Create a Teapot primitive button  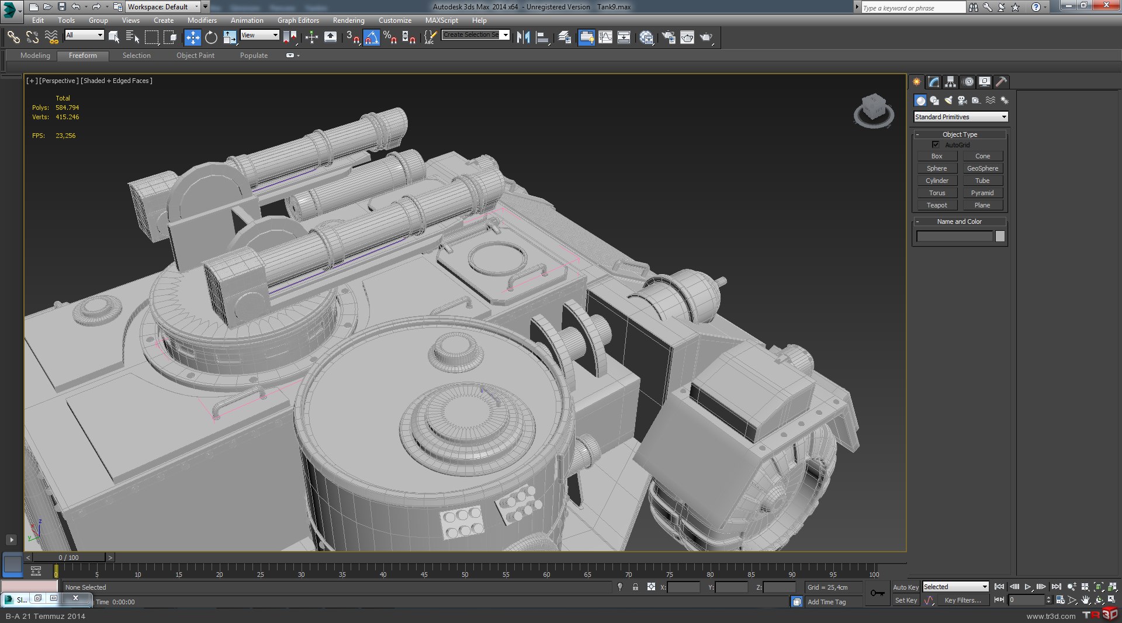(937, 205)
